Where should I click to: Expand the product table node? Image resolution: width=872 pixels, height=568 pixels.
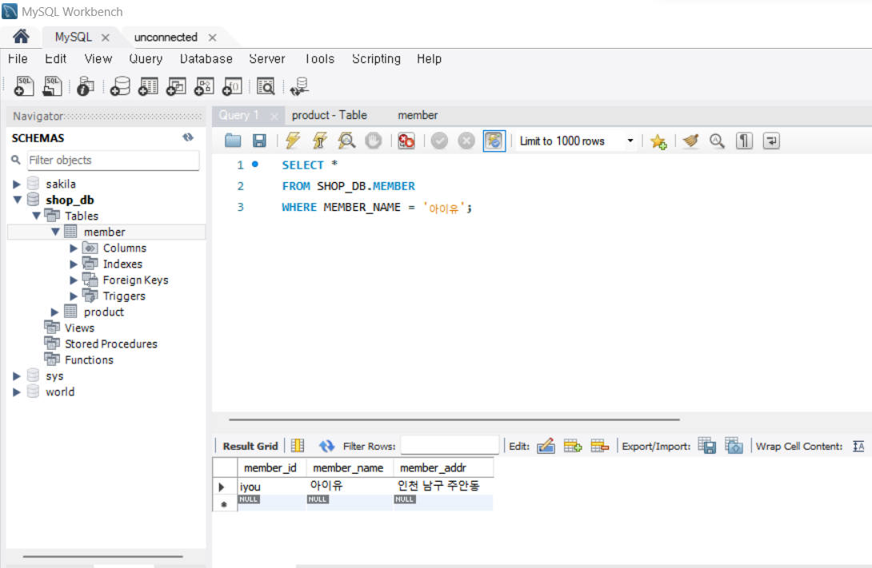pyautogui.click(x=54, y=312)
